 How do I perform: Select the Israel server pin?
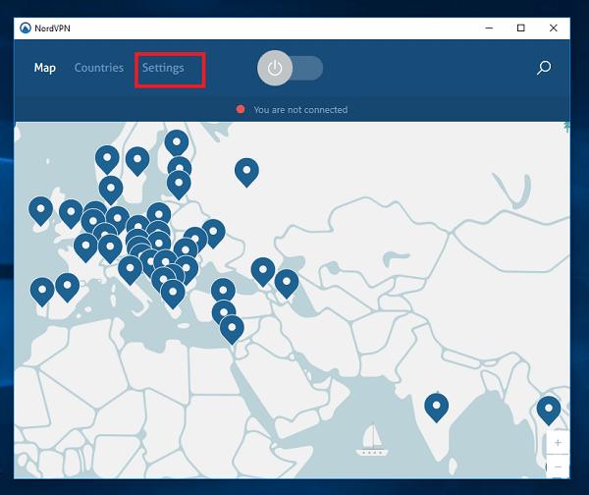pyautogui.click(x=232, y=330)
